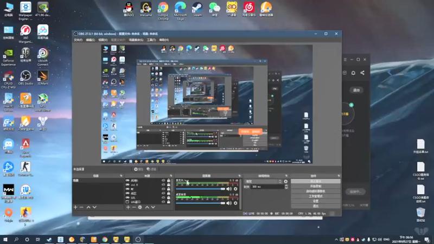Click the 属性 button above the docks
Viewport: 434px width, 244px height.
139,169
